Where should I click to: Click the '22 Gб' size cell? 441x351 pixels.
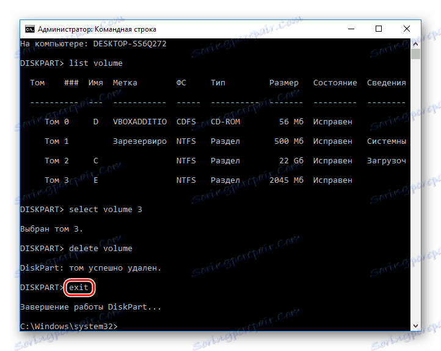(x=291, y=161)
